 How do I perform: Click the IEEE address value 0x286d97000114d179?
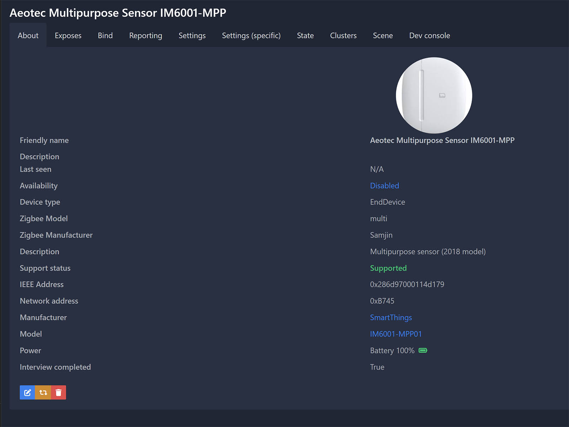[x=407, y=285]
